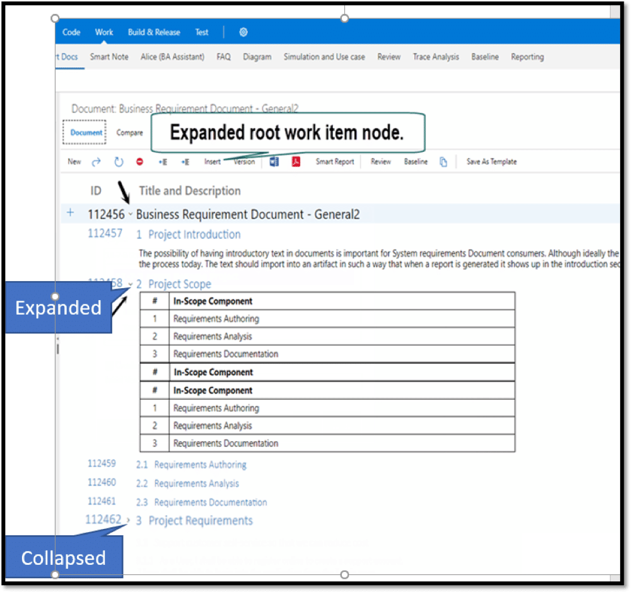Screen dimensions: 632x592
Task: Click the redo arrow in the toolbar
Action: coord(96,161)
